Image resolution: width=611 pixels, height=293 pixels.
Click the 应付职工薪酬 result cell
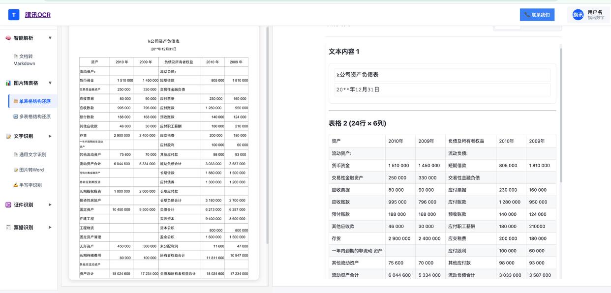(x=471, y=227)
